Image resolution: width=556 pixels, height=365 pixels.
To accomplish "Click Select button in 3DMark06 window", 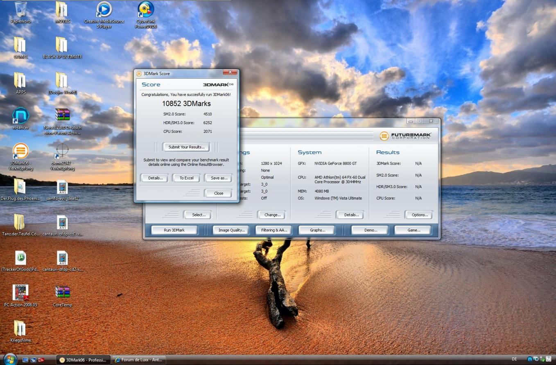I will click(x=199, y=215).
